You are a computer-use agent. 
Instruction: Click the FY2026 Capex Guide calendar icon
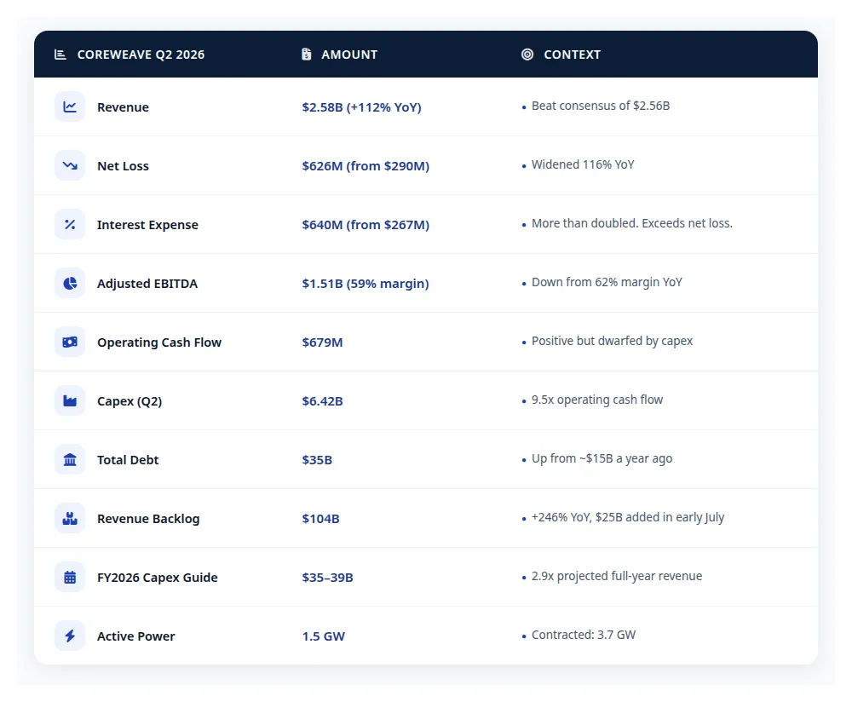click(x=70, y=577)
